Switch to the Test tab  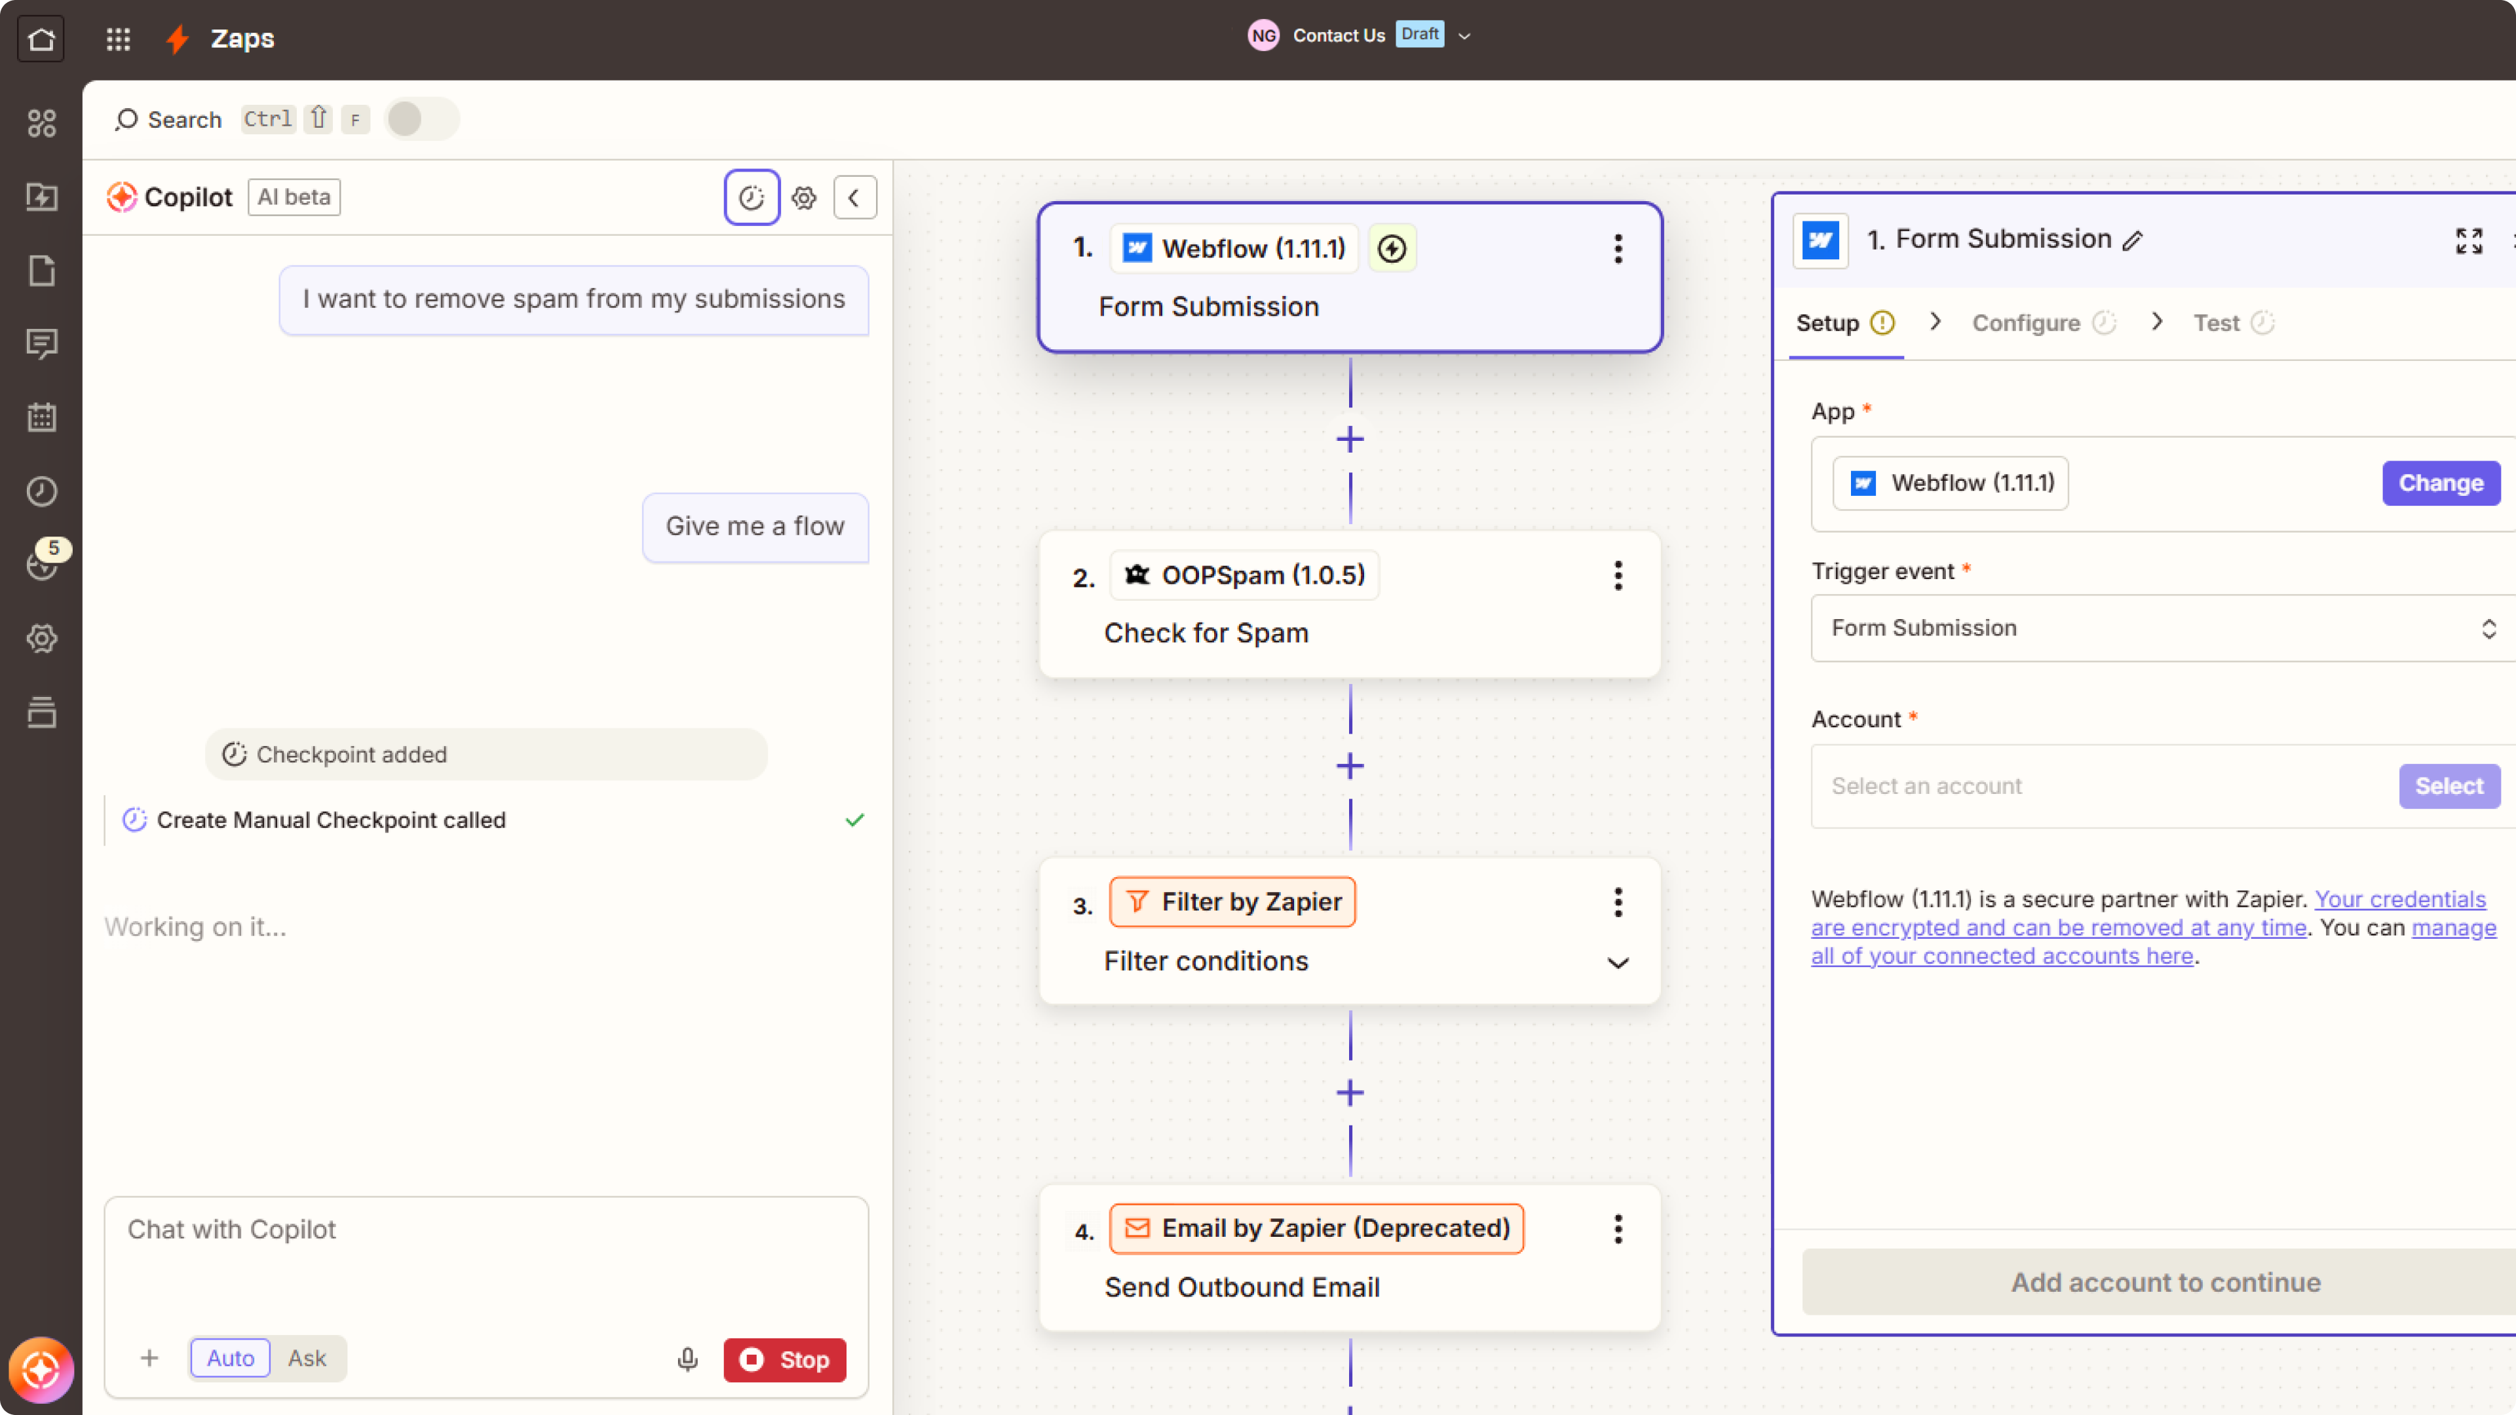point(2216,323)
